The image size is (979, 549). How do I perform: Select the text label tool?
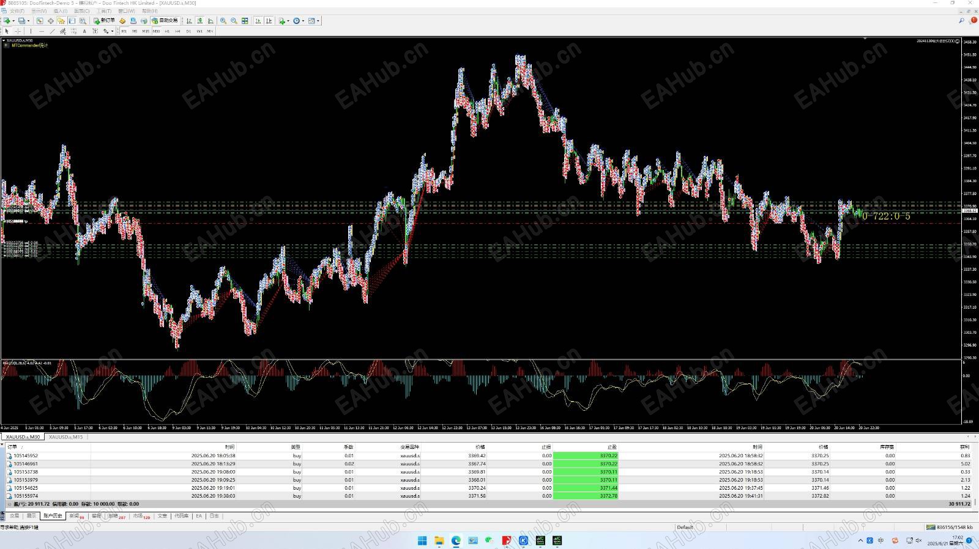point(95,31)
